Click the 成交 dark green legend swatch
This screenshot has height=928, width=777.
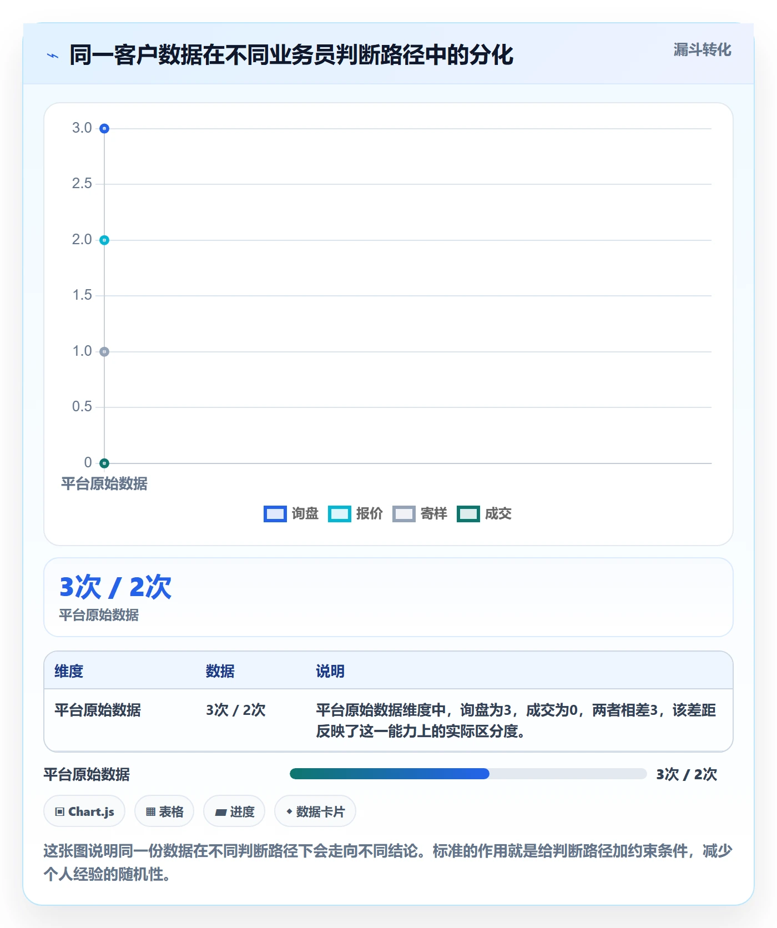tap(468, 514)
